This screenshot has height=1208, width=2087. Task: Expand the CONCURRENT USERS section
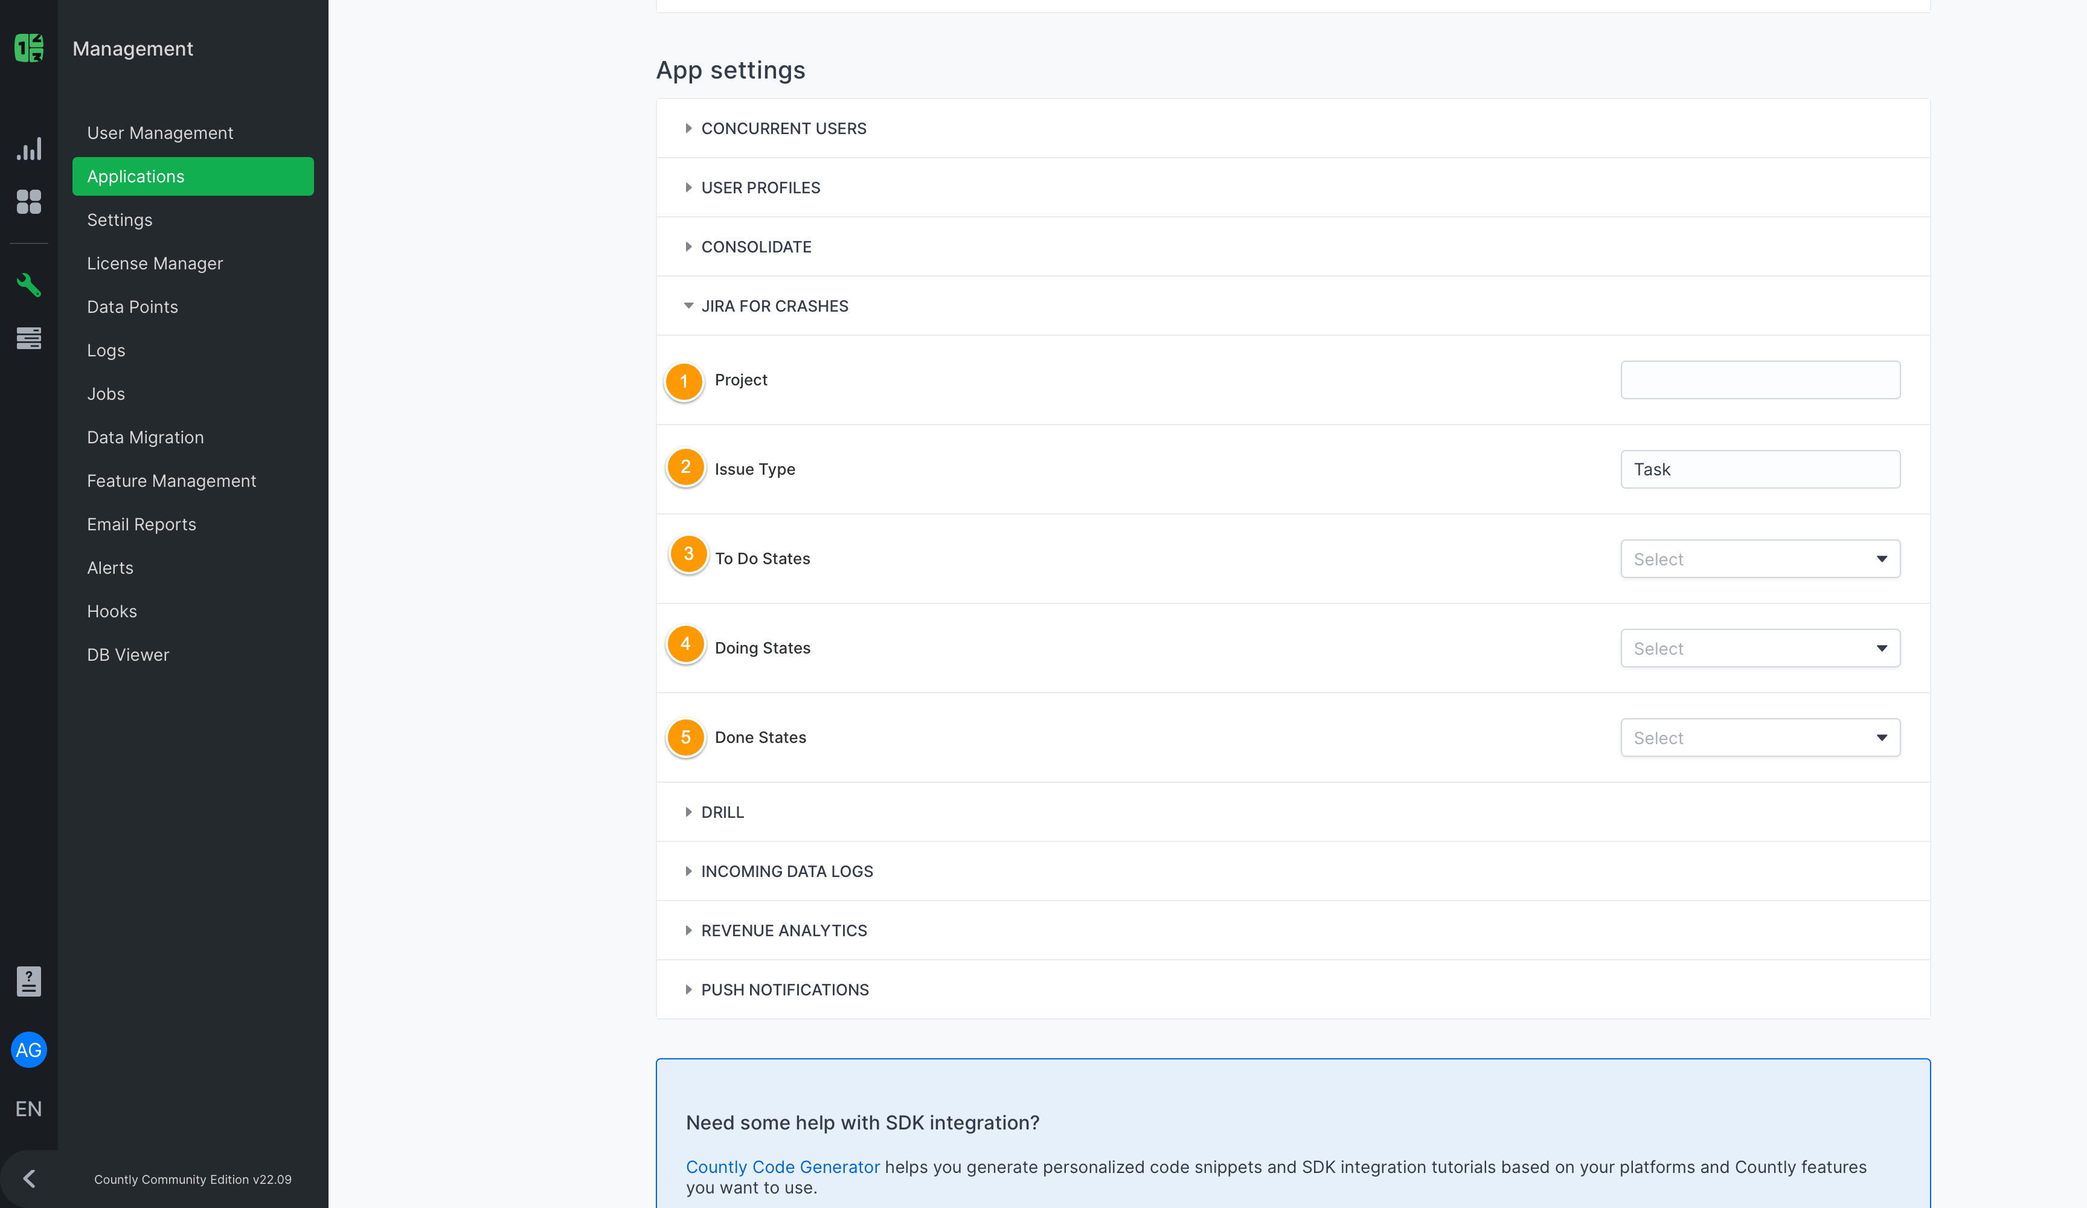pyautogui.click(x=783, y=129)
